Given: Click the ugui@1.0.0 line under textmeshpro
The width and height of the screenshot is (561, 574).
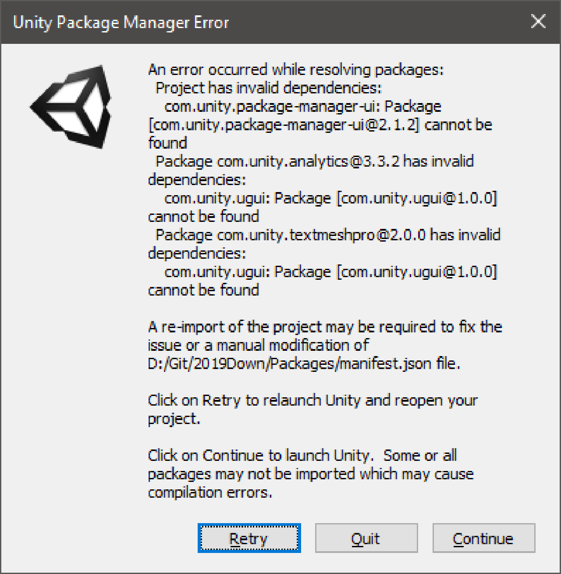Looking at the screenshot, I should [x=330, y=272].
